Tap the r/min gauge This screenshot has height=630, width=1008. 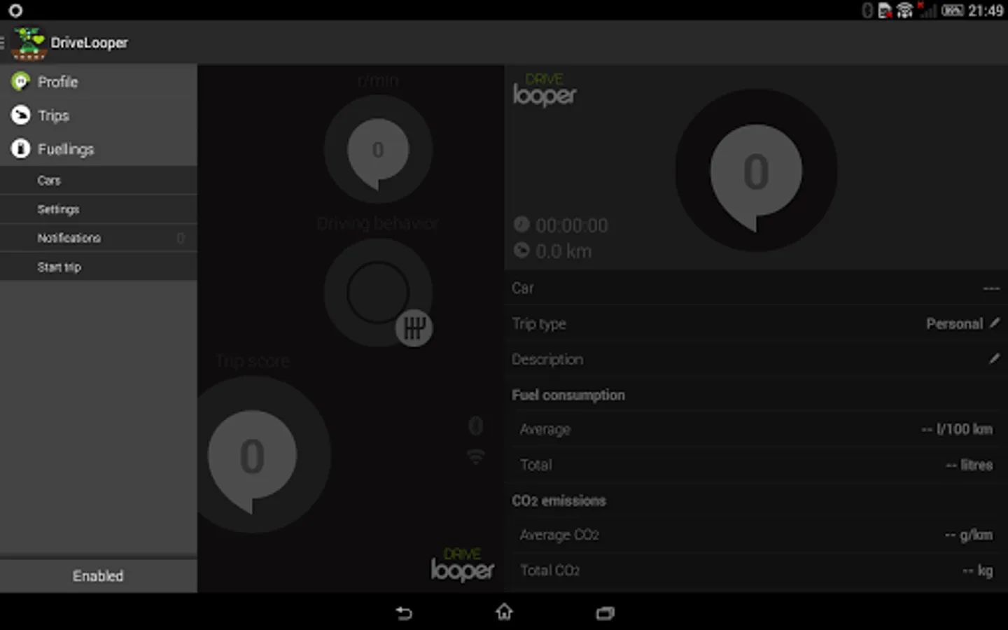tap(378, 149)
